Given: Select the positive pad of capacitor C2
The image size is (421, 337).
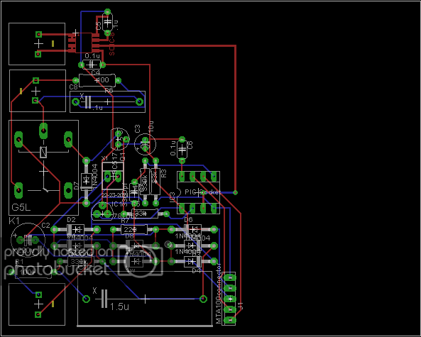Looking at the screenshot, I should (x=20, y=240).
